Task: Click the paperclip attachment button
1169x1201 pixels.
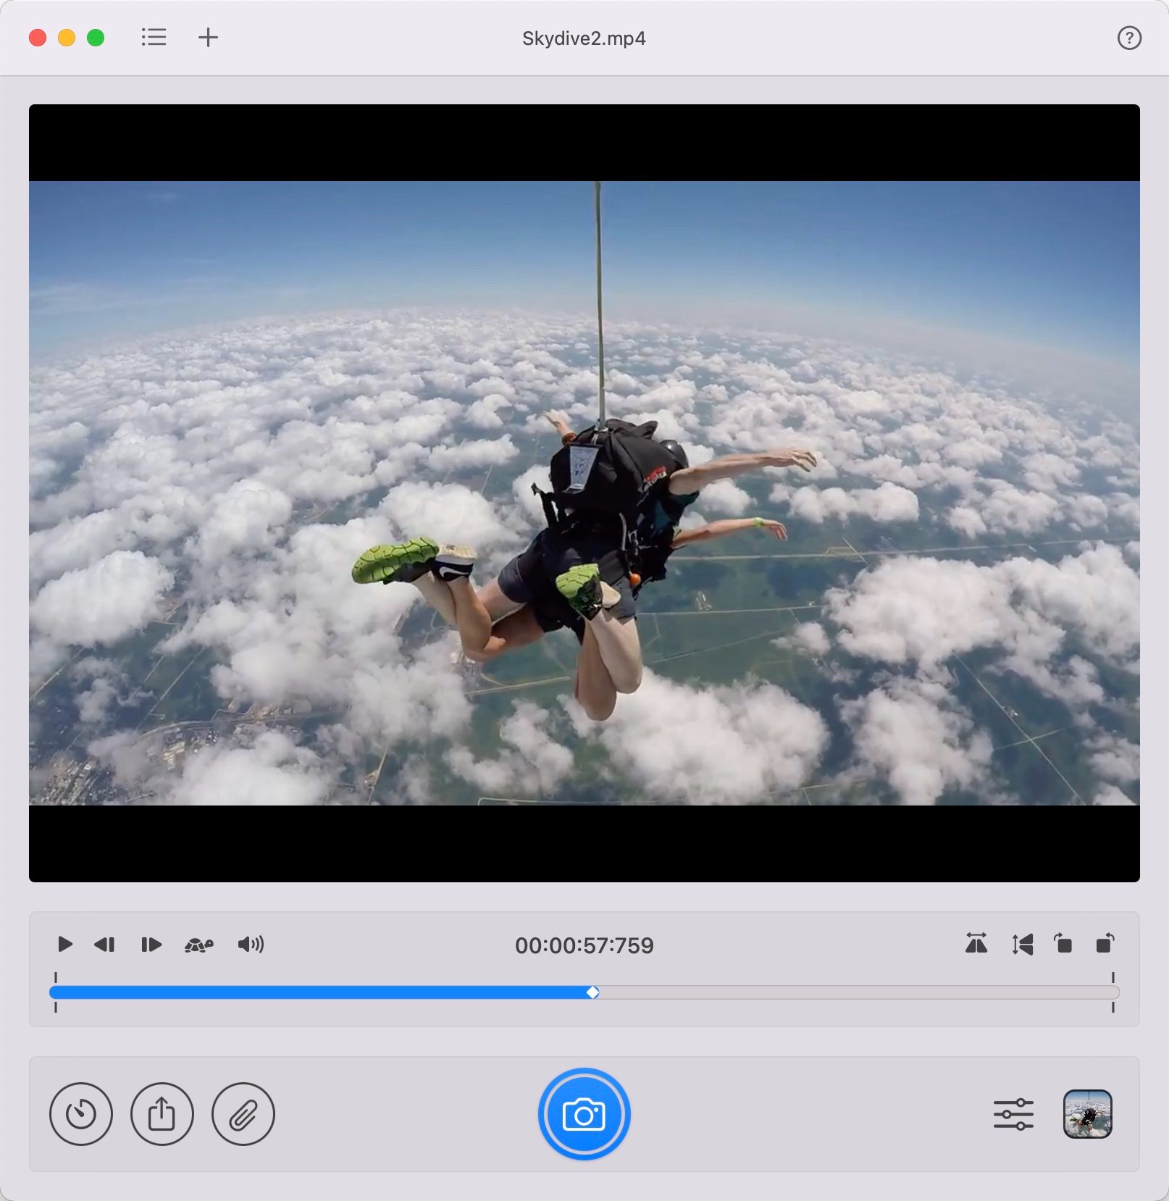Action: [x=243, y=1114]
